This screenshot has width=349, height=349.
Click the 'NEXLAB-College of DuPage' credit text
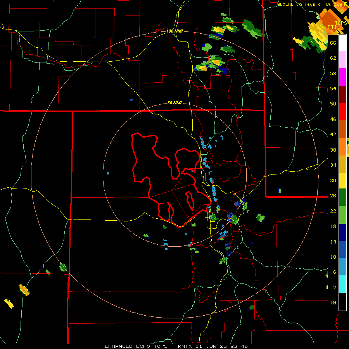point(309,4)
